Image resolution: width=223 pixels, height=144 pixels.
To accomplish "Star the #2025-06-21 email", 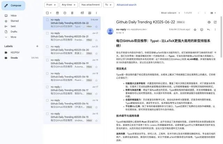I will pos(96,40).
